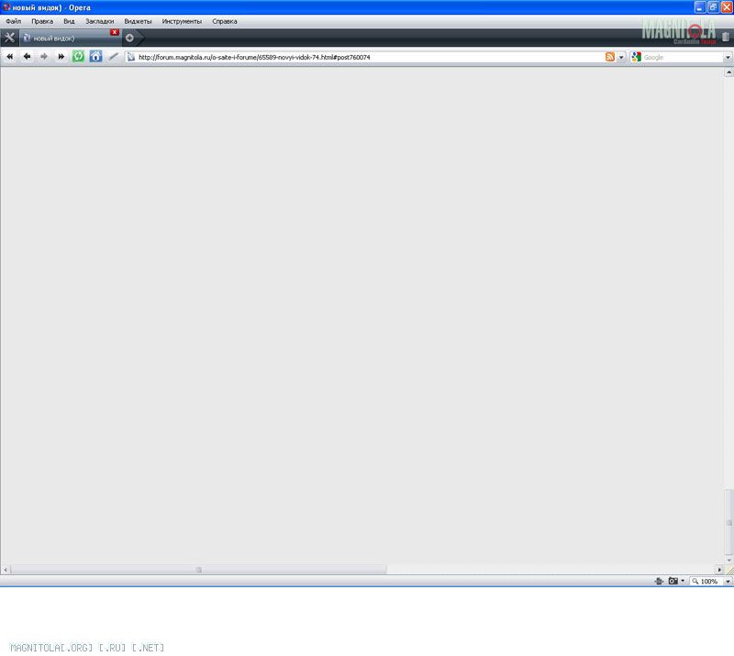
Task: Open the Инструменты menu
Action: (x=182, y=21)
